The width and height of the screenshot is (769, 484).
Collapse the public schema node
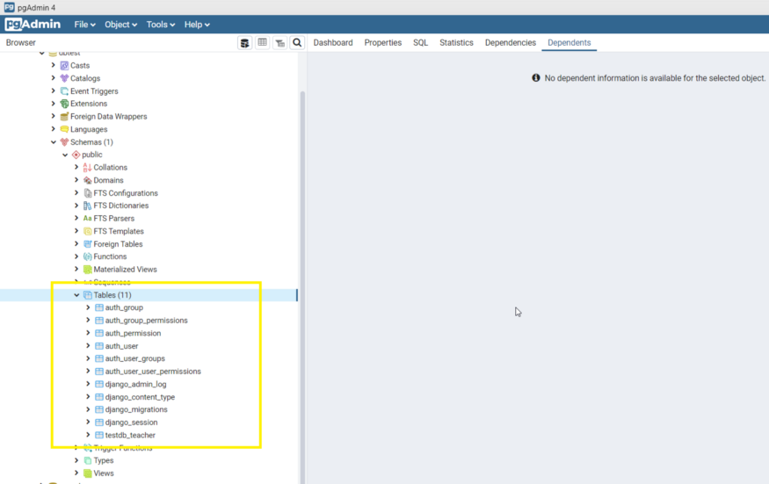pyautogui.click(x=65, y=155)
